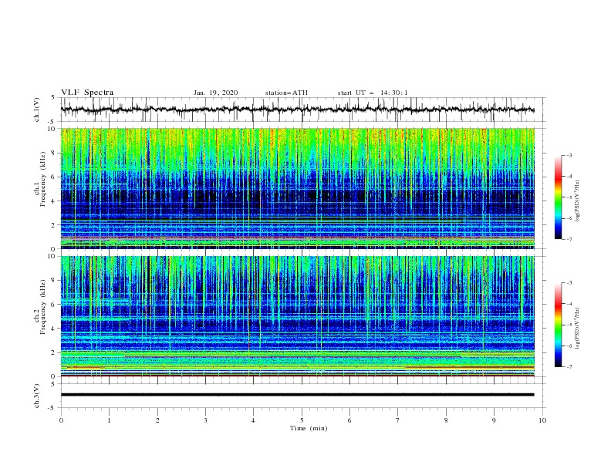
Task: Select the date text "Jan. 19, 2020"
Action: click(215, 93)
